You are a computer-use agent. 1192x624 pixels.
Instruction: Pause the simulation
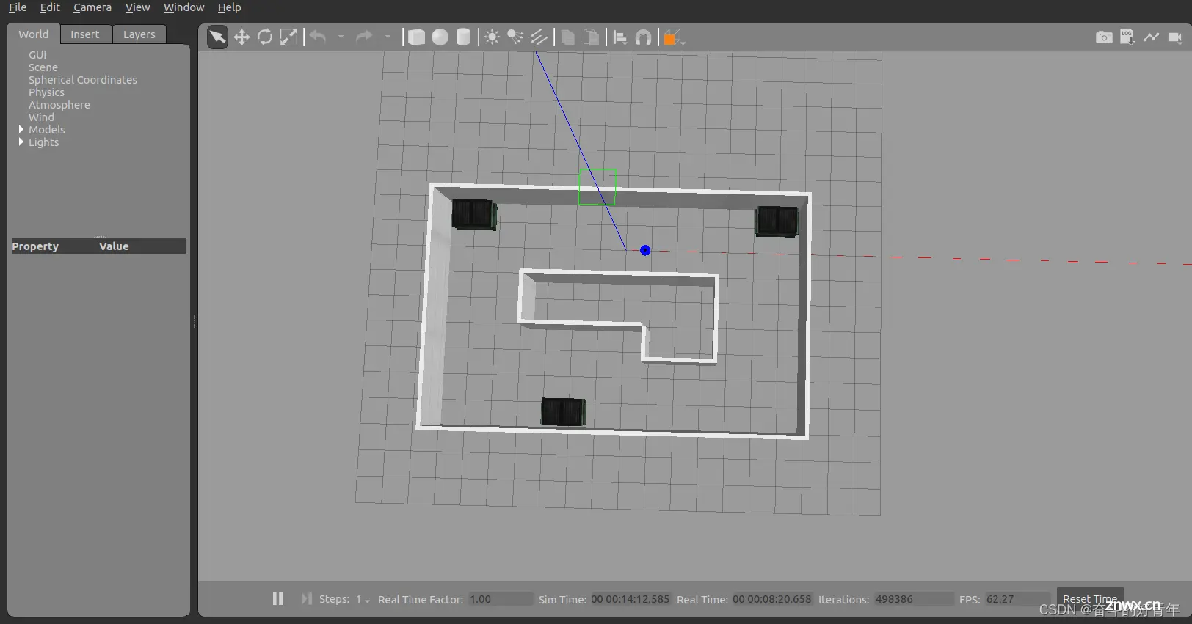click(277, 599)
